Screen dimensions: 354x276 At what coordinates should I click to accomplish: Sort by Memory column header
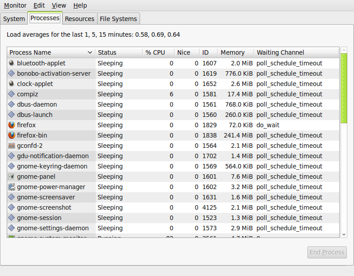(236, 52)
